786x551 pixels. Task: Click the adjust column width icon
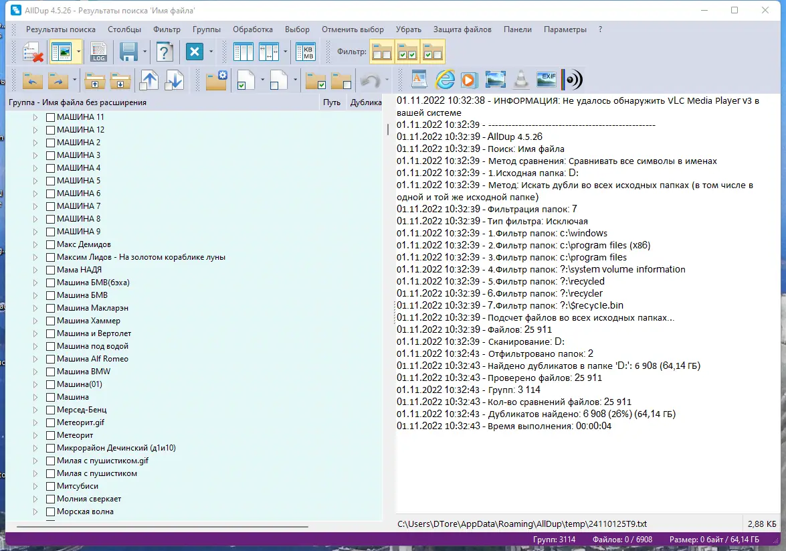269,52
